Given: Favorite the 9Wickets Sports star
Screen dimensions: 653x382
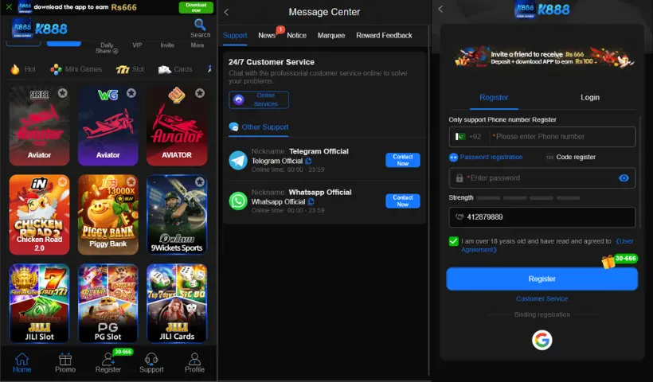Looking at the screenshot, I should [x=200, y=181].
